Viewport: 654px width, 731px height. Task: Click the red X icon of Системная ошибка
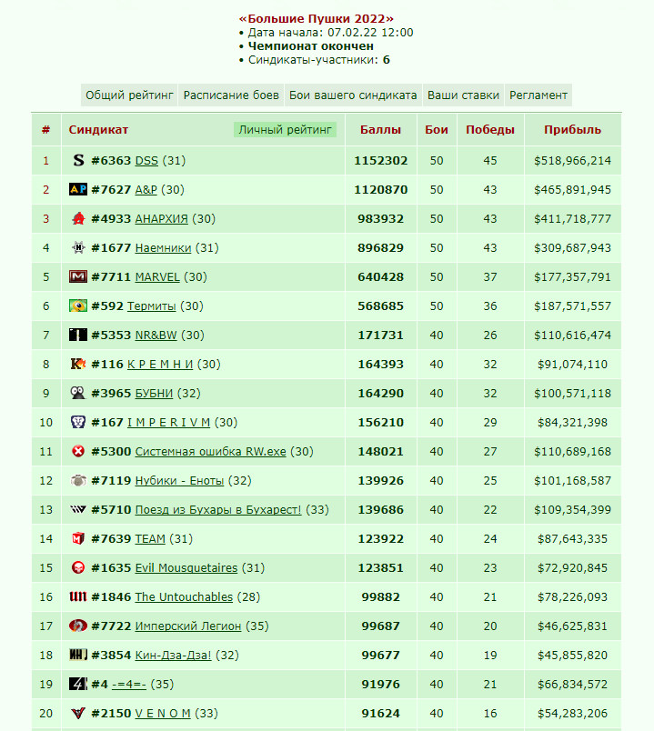[x=78, y=451]
